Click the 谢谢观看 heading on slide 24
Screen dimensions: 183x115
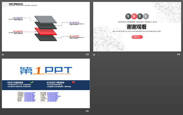[x=137, y=27]
